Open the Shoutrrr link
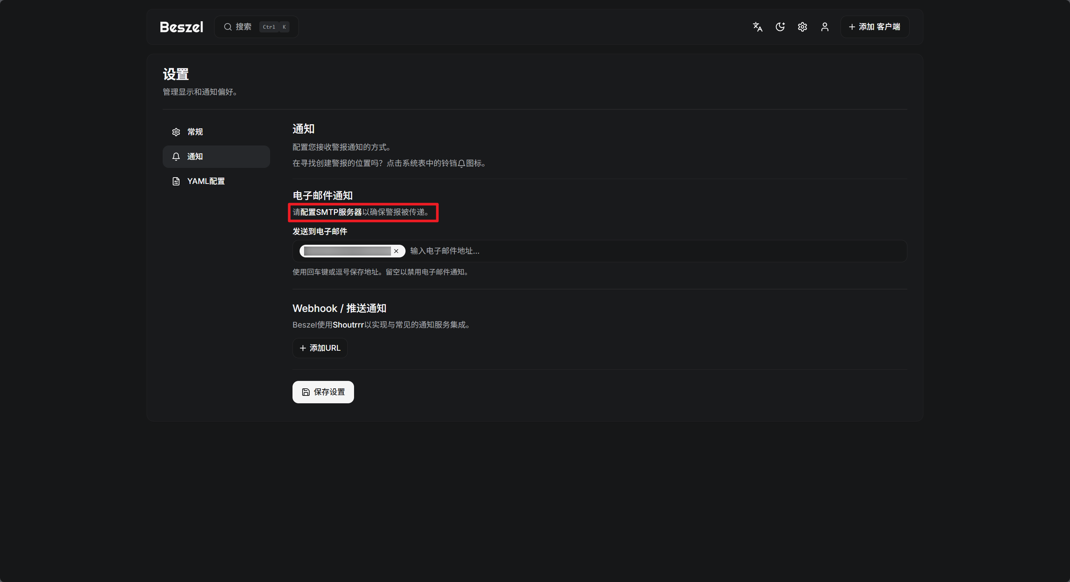Viewport: 1070px width, 582px height. coord(348,325)
